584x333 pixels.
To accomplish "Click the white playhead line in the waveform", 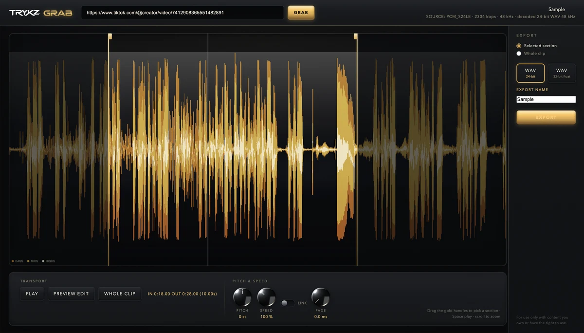I will coord(208,149).
